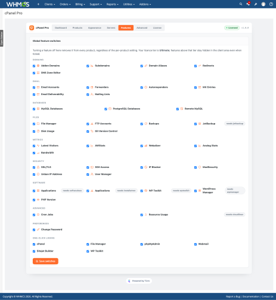
Task: Expand the Open Sidebar side tab
Action: pyautogui.click(x=2, y=38)
